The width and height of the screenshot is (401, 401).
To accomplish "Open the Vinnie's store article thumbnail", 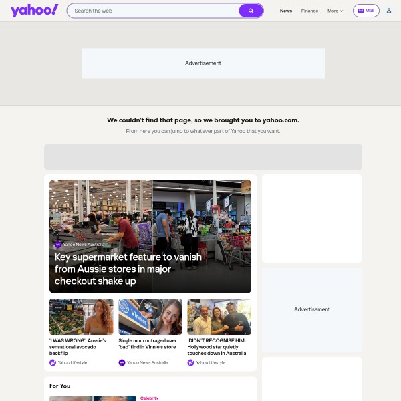I will (150, 317).
